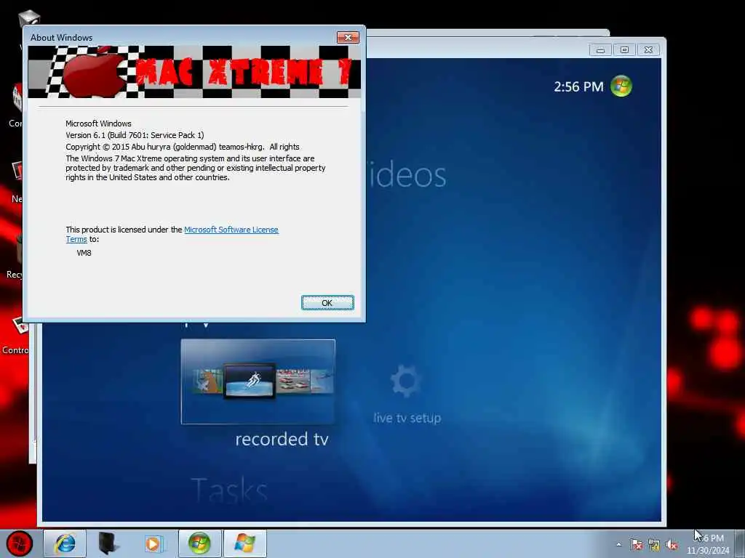
Task: Click the green Media Center logo orb
Action: coord(621,86)
